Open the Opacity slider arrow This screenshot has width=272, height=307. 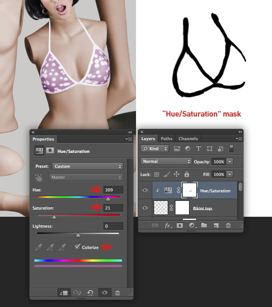pos(230,161)
